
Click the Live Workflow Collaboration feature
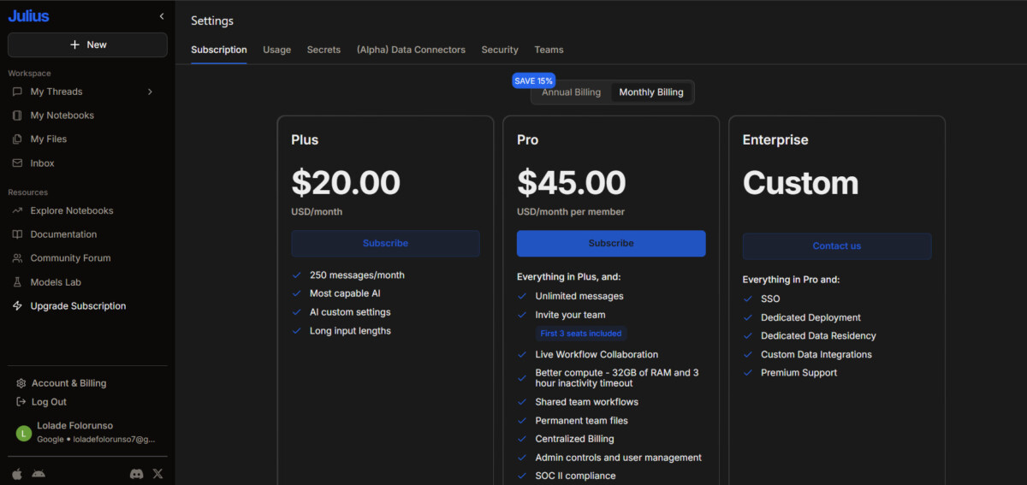coord(597,354)
